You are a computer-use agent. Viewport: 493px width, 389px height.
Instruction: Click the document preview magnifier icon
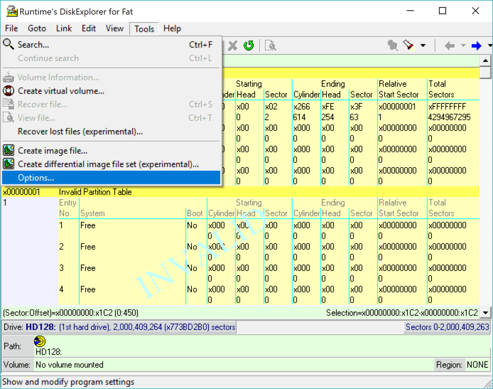click(270, 46)
